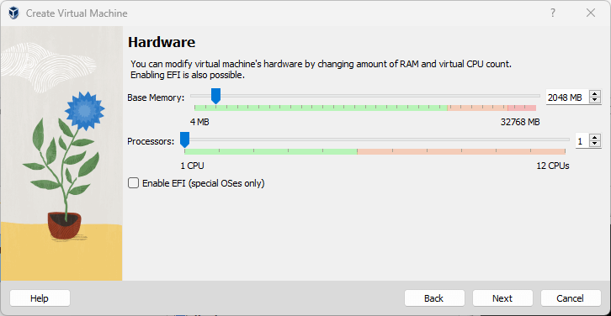This screenshot has height=316, width=611.
Task: Click the Base Memory slider handle
Action: (215, 96)
